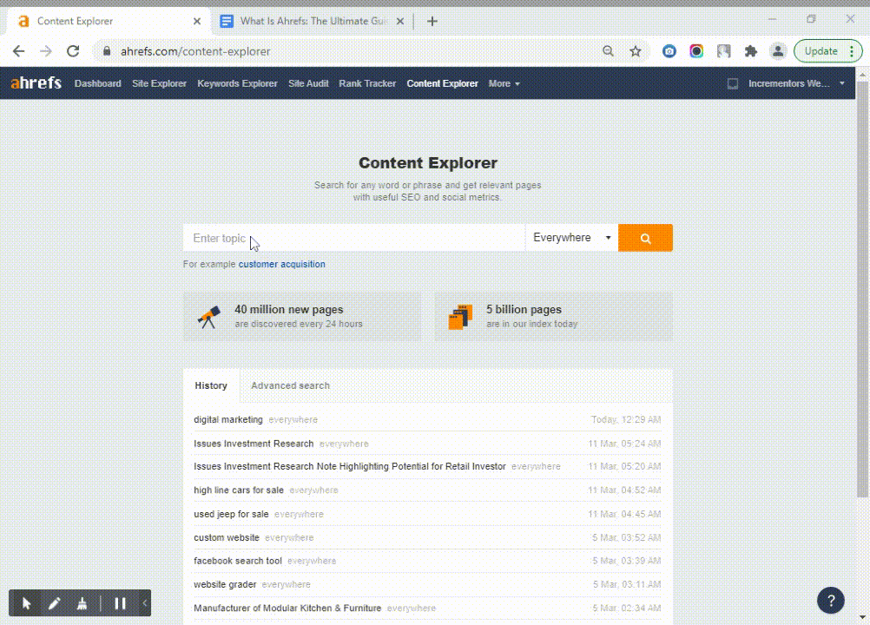Viewport: 870px width, 625px height.
Task: Switch to the History tab
Action: (x=211, y=385)
